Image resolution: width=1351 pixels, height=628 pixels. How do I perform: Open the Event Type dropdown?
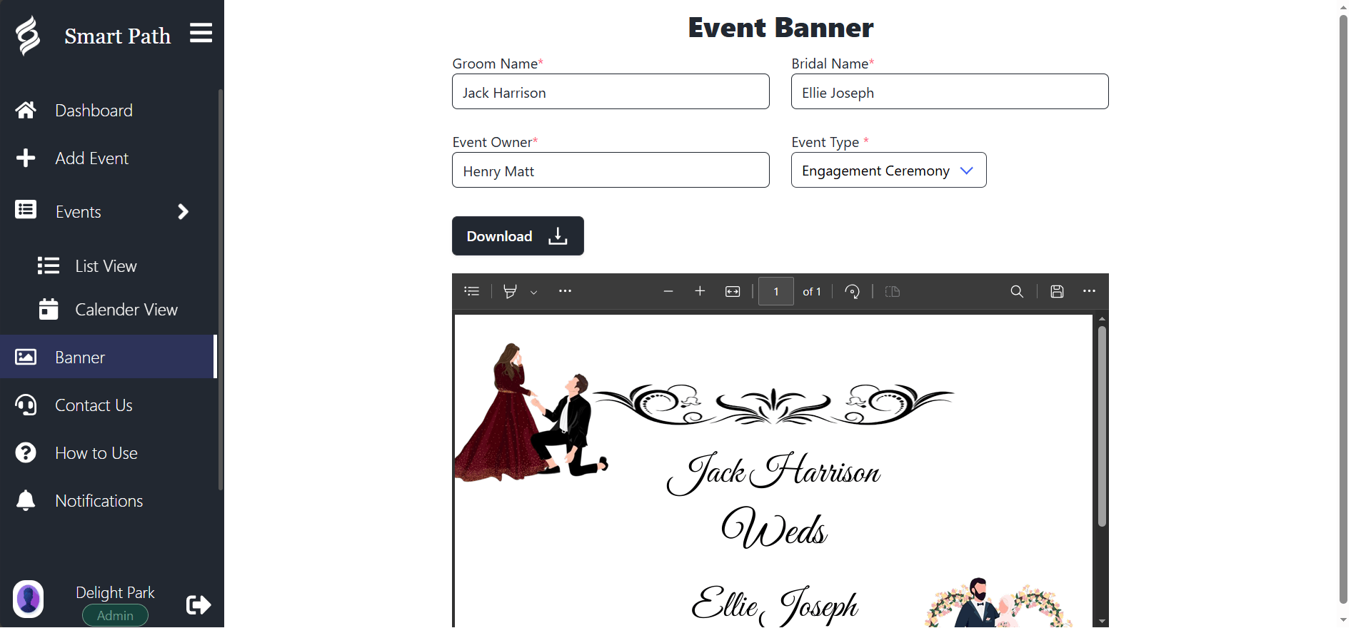888,171
